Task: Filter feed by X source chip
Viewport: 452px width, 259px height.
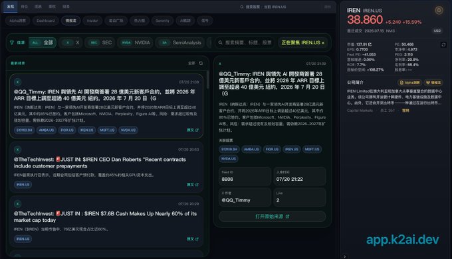Action: [72, 42]
